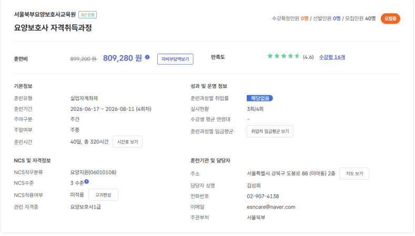Open the 지도 보기 map button
The width and height of the screenshot is (415, 236).
(x=355, y=173)
